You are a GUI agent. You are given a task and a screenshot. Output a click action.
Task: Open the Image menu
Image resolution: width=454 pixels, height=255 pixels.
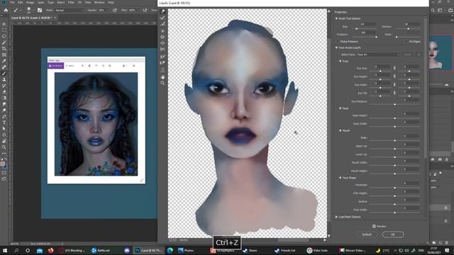click(x=30, y=2)
